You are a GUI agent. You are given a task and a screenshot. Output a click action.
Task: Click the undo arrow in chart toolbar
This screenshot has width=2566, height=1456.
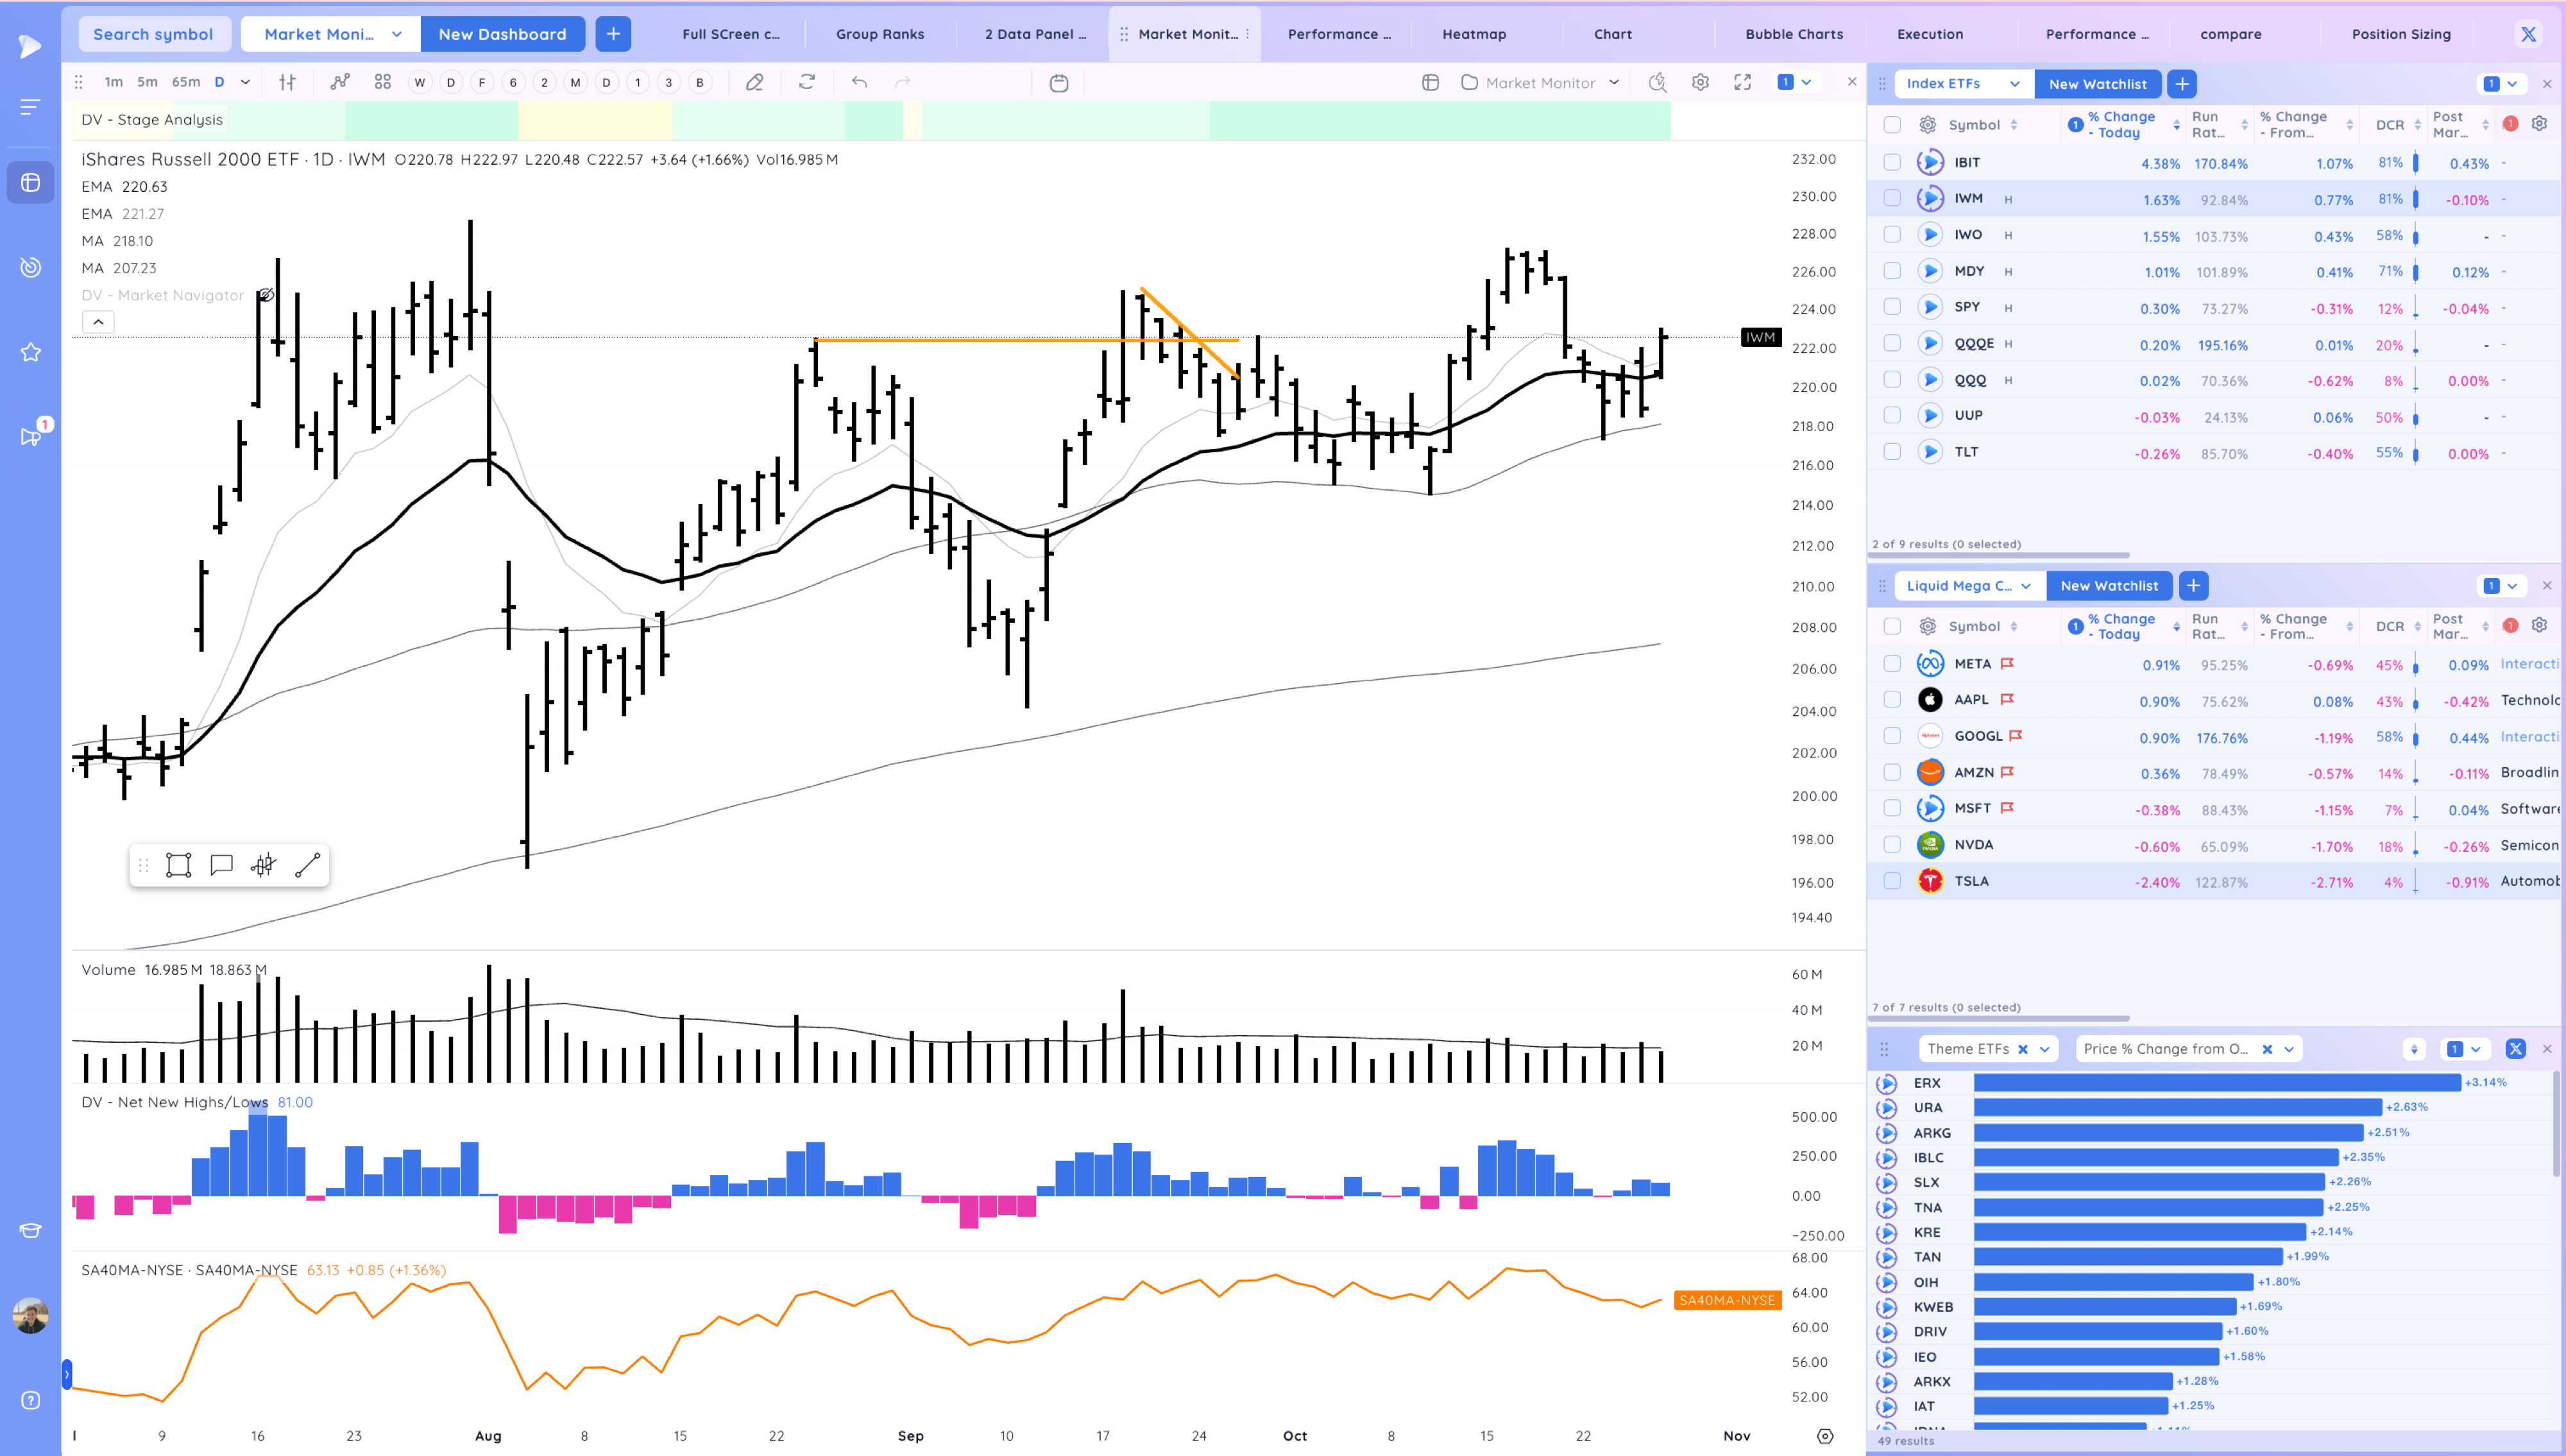pyautogui.click(x=859, y=83)
